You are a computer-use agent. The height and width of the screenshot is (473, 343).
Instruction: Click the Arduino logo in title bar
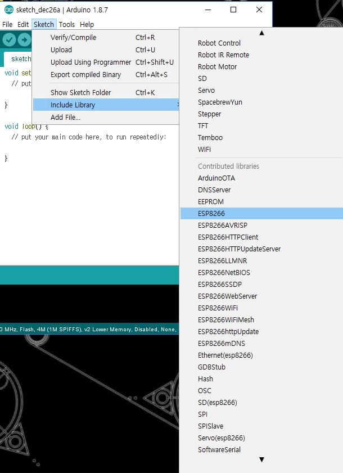click(x=8, y=10)
